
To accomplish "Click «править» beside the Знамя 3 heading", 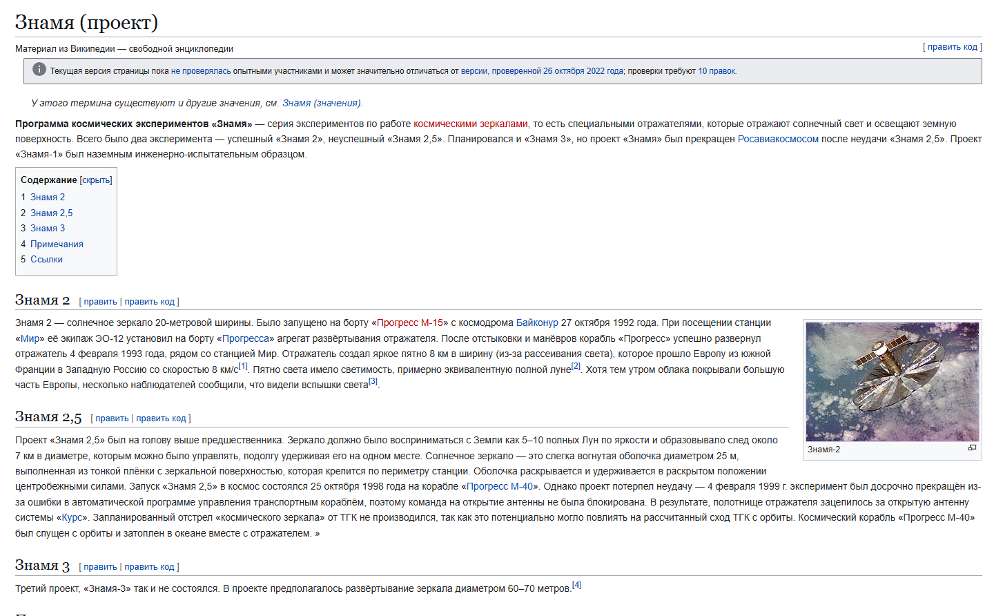I will (x=100, y=567).
